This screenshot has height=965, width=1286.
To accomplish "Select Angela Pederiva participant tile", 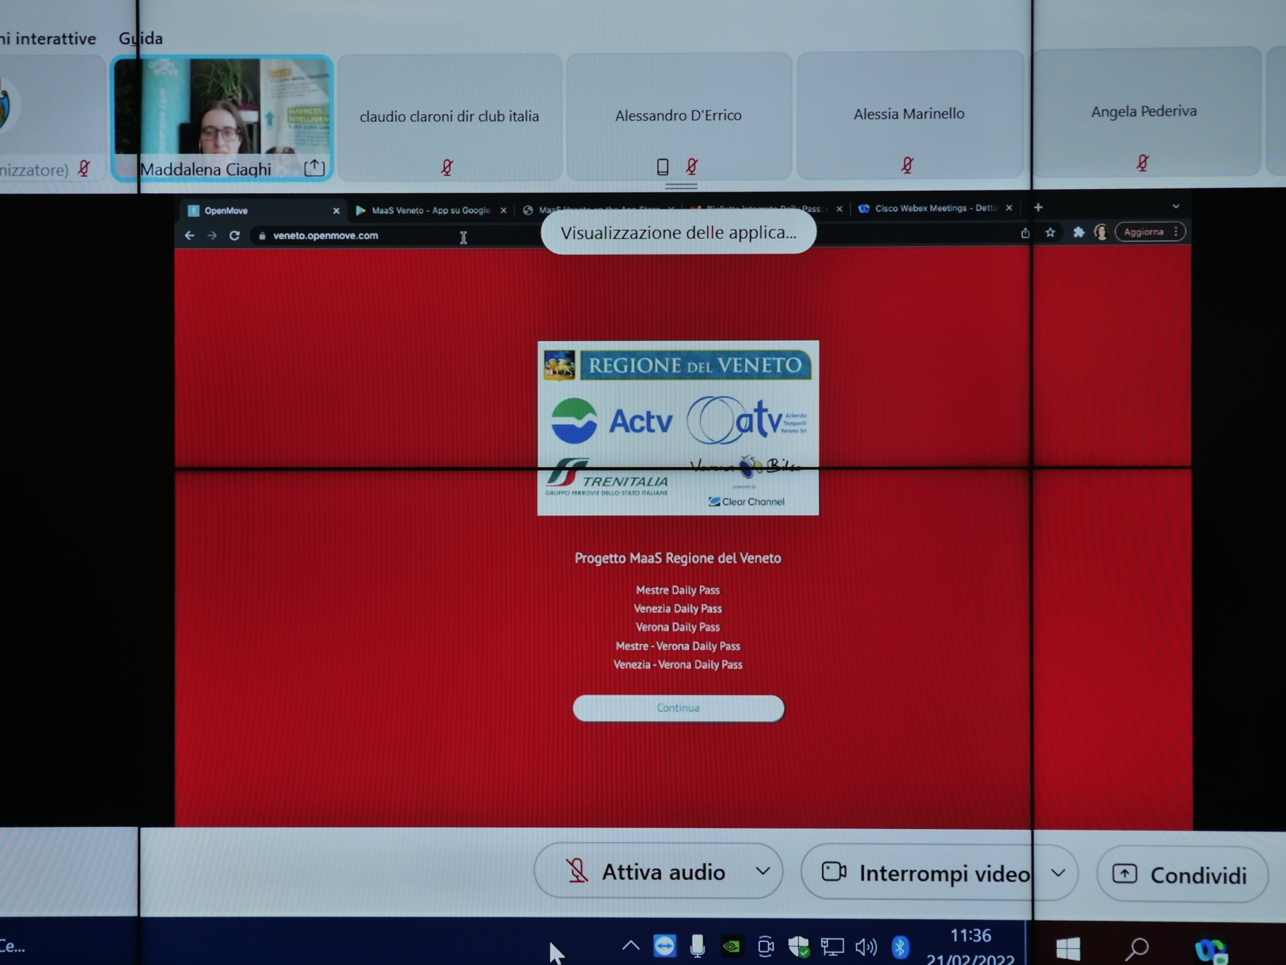I will pos(1145,111).
